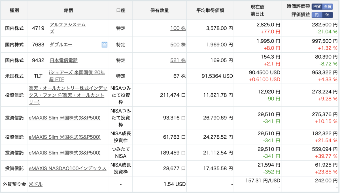Click the 外貨預り金 category cell
340x193 pixels.
tap(14, 184)
